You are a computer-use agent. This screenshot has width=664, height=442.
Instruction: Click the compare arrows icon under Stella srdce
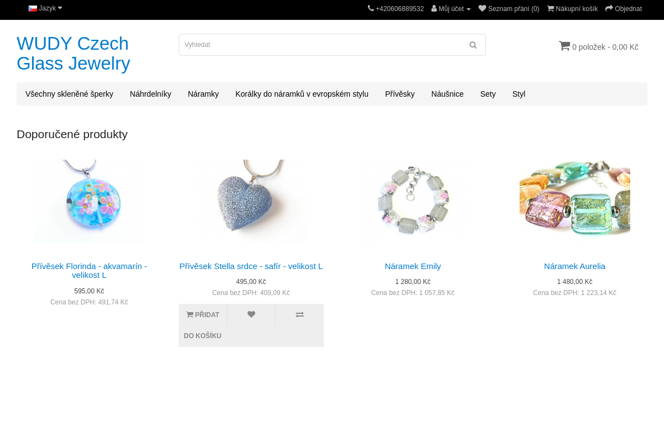tap(299, 315)
